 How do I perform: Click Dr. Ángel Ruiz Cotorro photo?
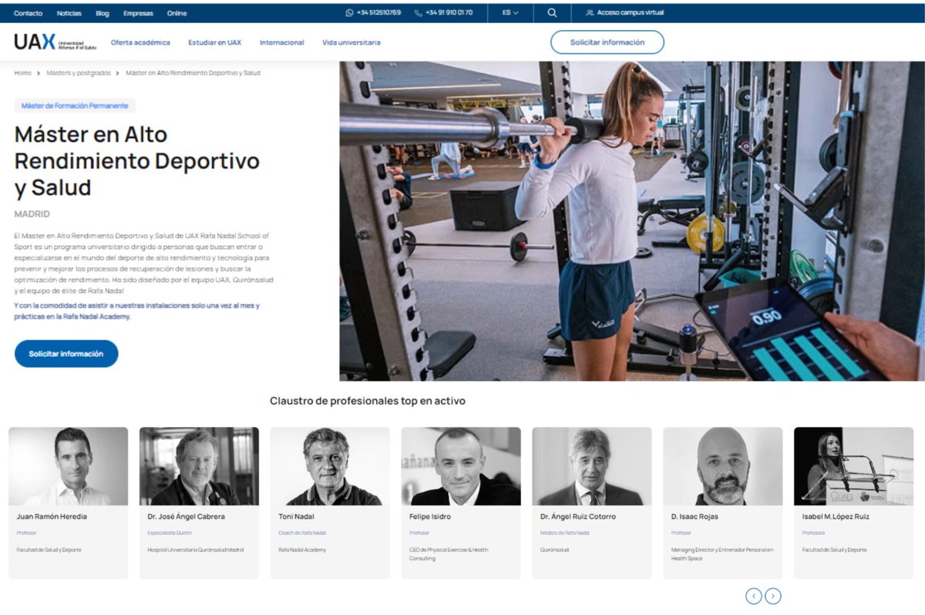point(592,466)
